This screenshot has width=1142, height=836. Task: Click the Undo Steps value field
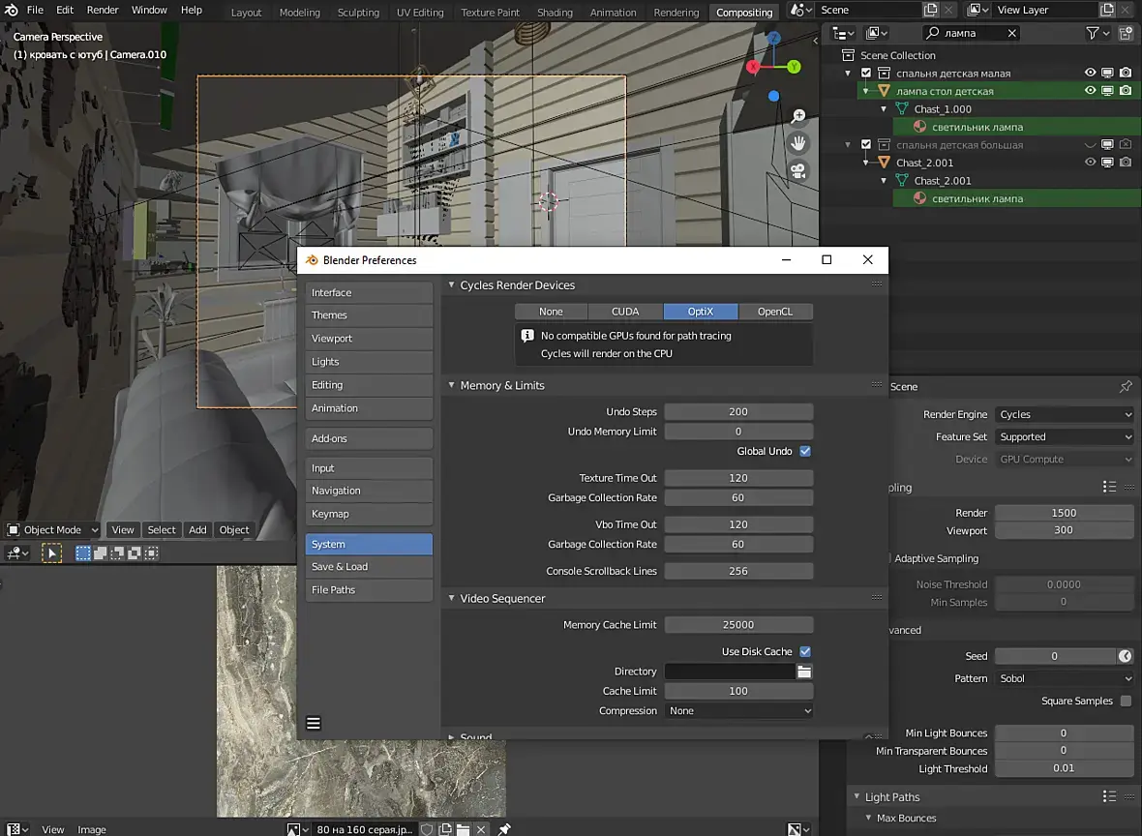tap(738, 412)
